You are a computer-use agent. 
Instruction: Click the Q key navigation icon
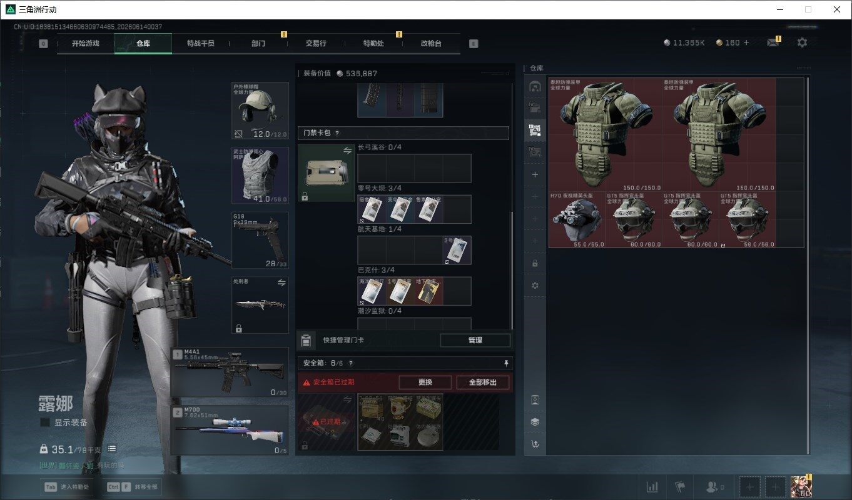(x=43, y=44)
